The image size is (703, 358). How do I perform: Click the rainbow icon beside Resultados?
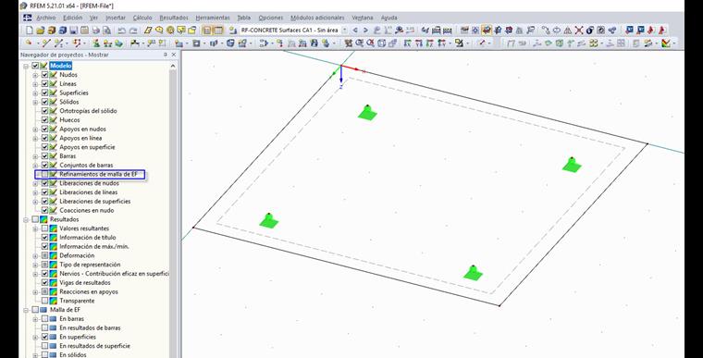point(43,219)
